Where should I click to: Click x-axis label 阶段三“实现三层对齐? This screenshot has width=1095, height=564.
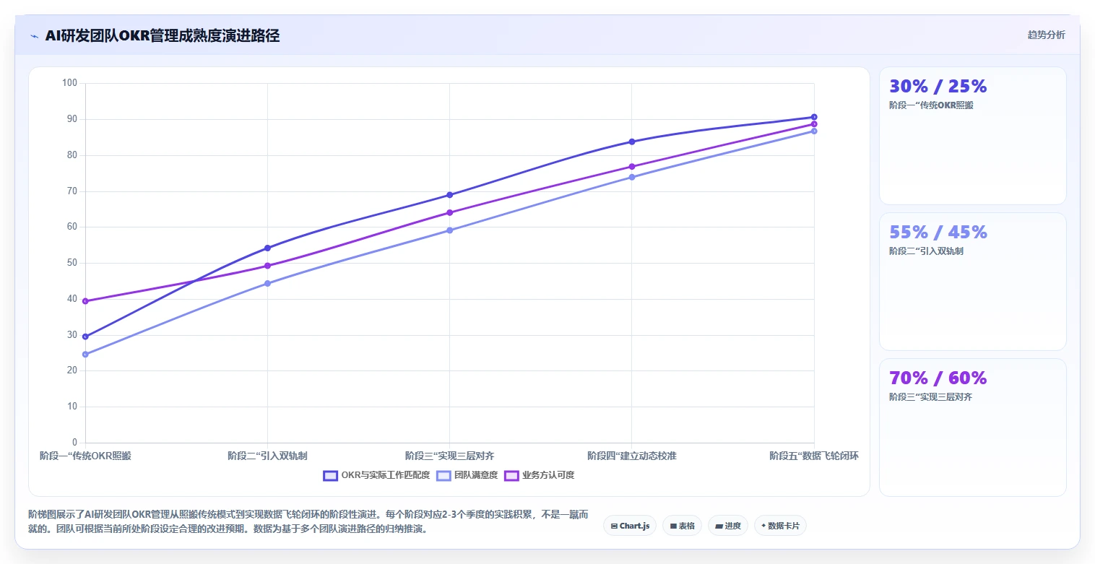point(449,456)
